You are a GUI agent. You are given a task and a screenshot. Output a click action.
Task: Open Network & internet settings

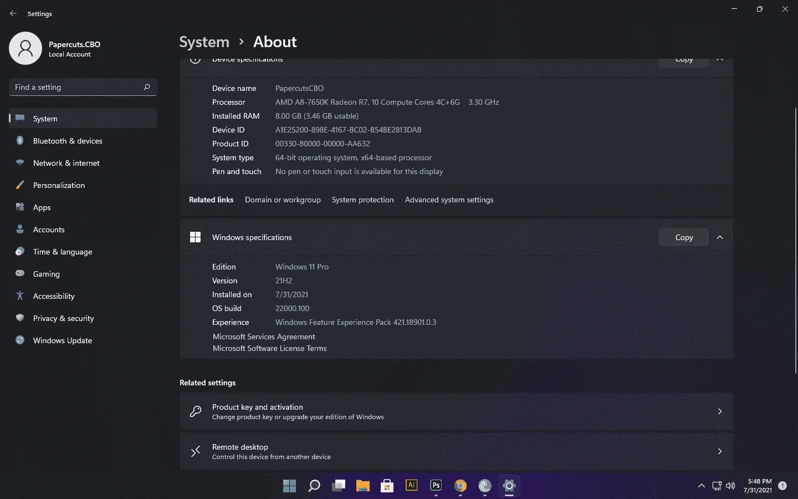[x=83, y=163]
